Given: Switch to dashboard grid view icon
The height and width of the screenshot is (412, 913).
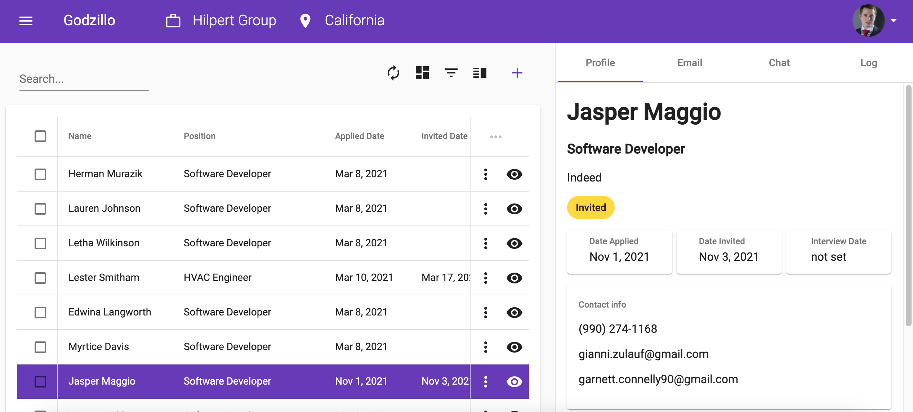Looking at the screenshot, I should 422,73.
